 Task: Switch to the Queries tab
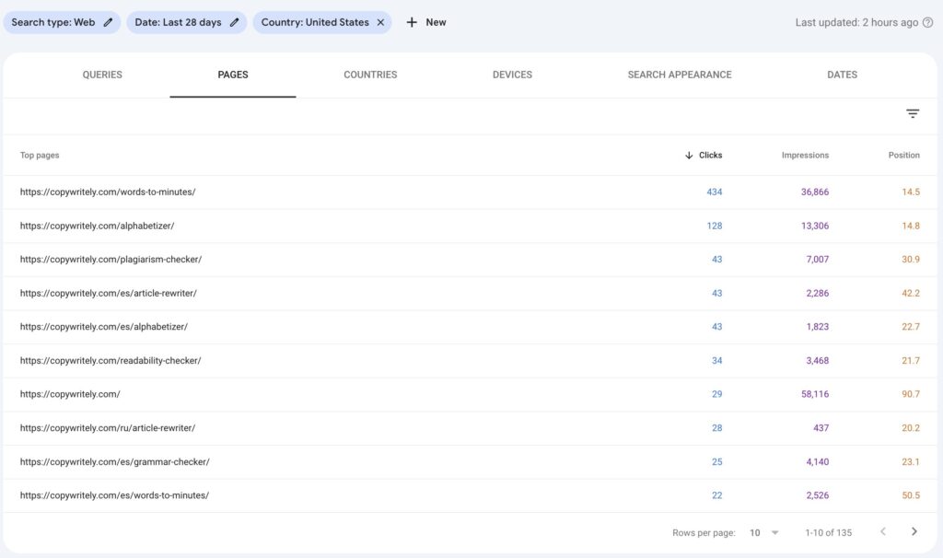102,75
